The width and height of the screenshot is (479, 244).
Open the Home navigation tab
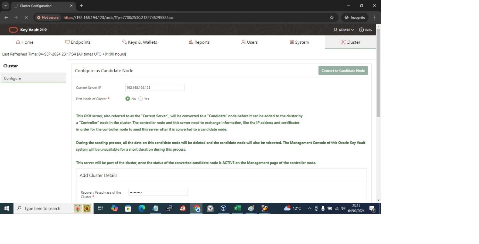click(x=25, y=42)
